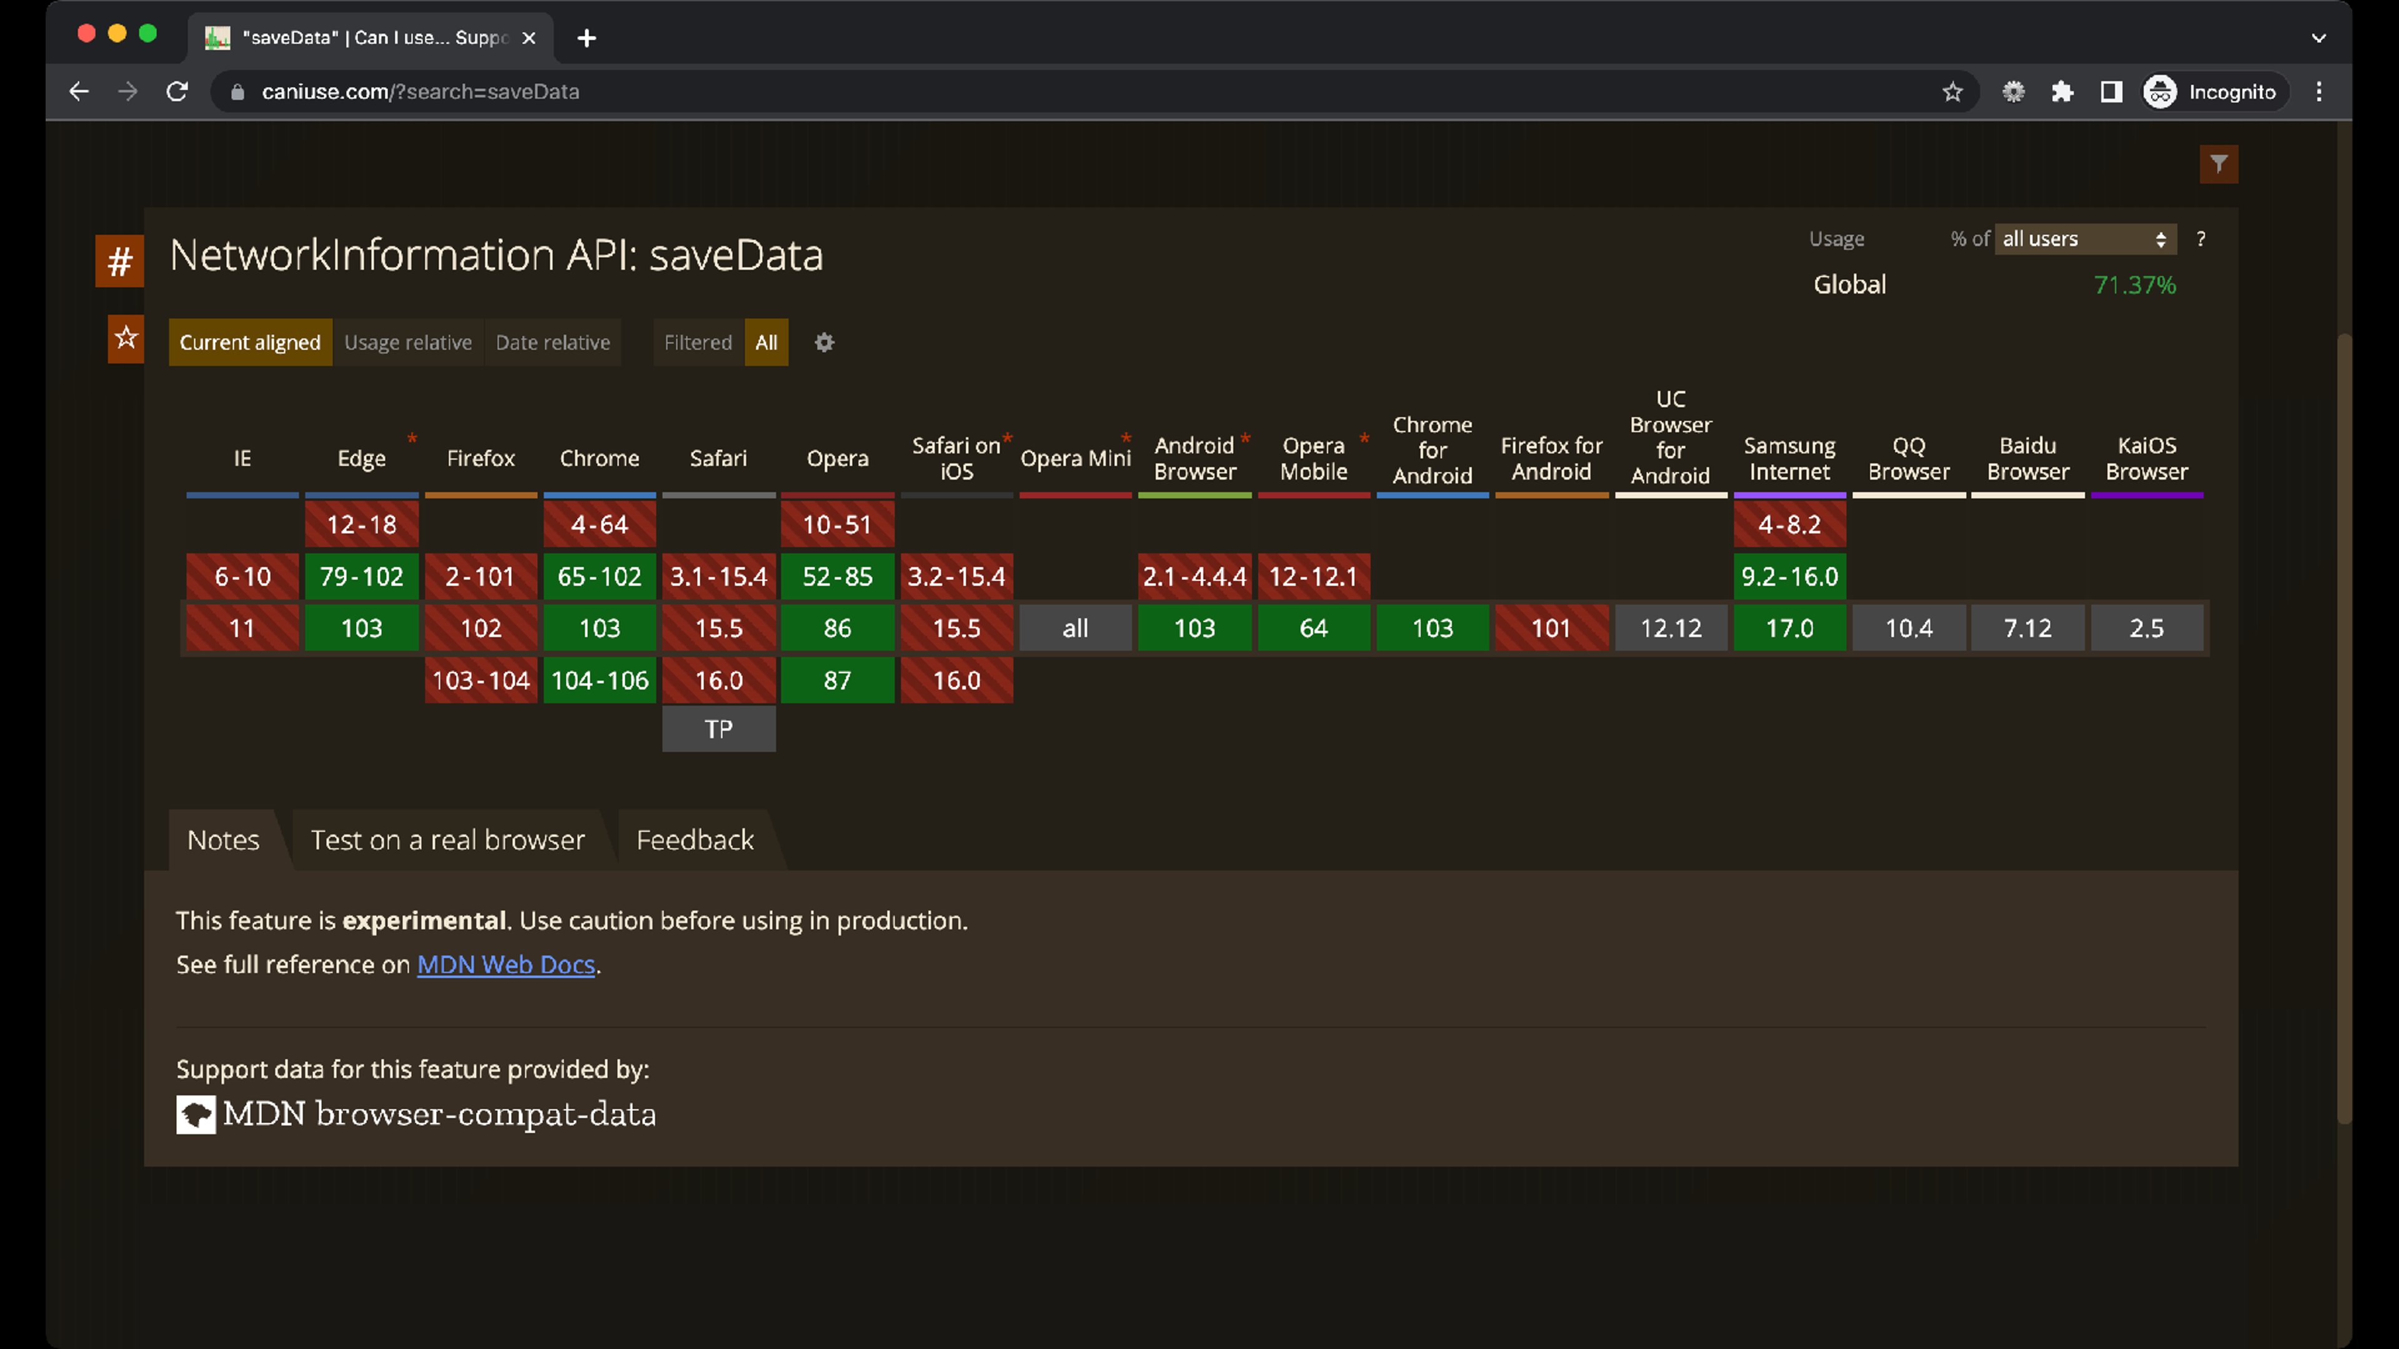
Task: Open the Chrome three-dot menu
Action: pyautogui.click(x=2319, y=91)
